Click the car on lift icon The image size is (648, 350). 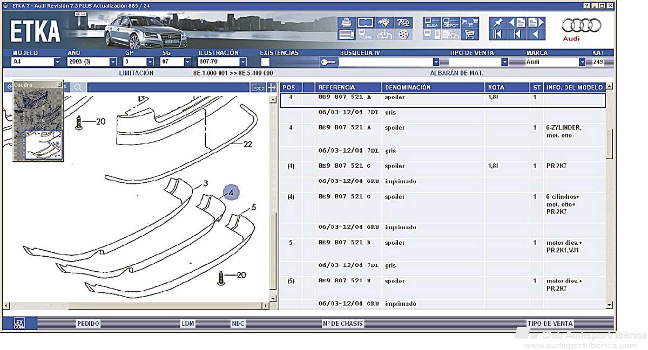(384, 35)
